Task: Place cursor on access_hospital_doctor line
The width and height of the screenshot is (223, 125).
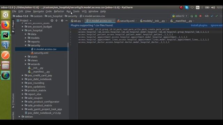Action: tap(124, 42)
